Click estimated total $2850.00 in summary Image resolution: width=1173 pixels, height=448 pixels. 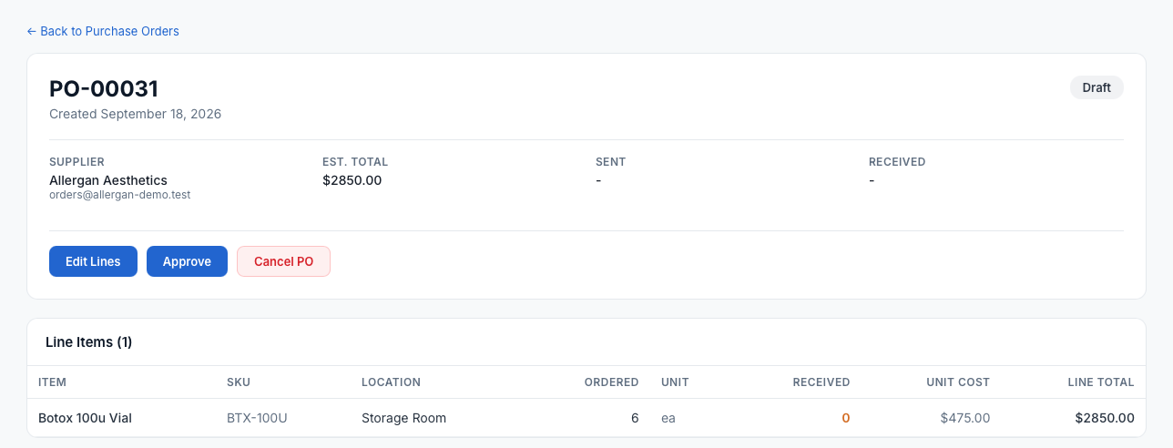tap(352, 180)
